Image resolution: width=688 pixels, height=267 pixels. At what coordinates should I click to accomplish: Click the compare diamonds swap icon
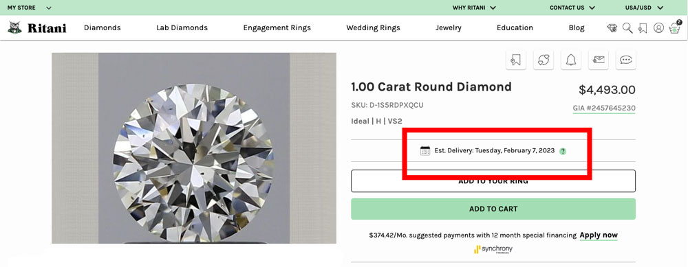click(544, 60)
